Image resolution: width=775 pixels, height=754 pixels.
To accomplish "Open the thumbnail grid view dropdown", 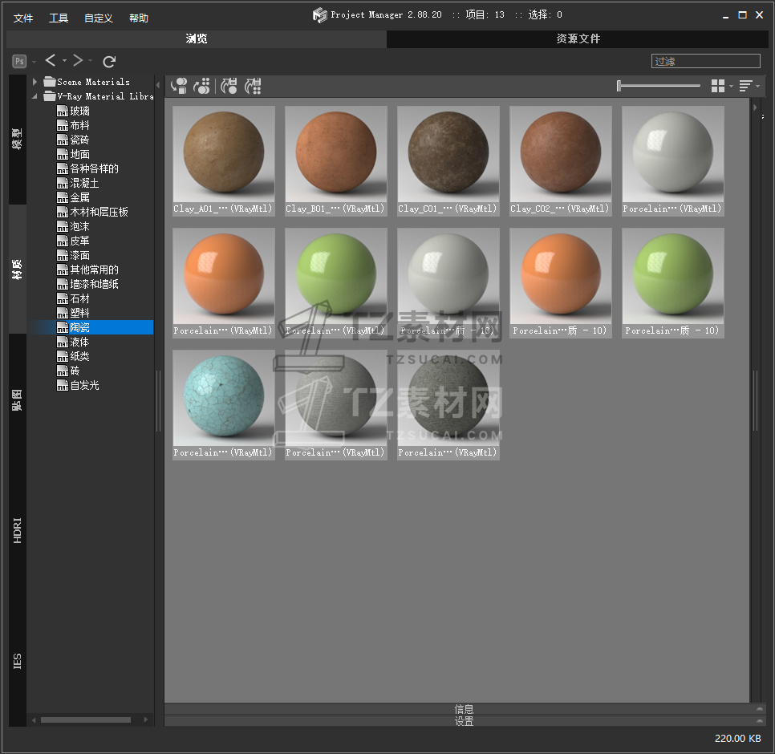I will pos(719,86).
